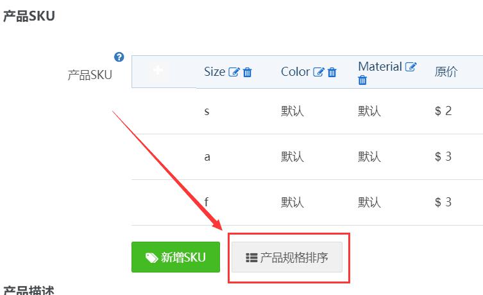Click the Material column header text
This screenshot has height=295, width=483.
click(x=380, y=67)
